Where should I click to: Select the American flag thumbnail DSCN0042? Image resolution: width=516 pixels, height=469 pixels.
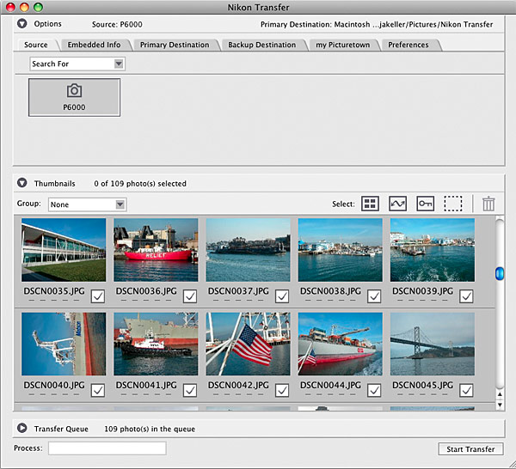[249, 344]
